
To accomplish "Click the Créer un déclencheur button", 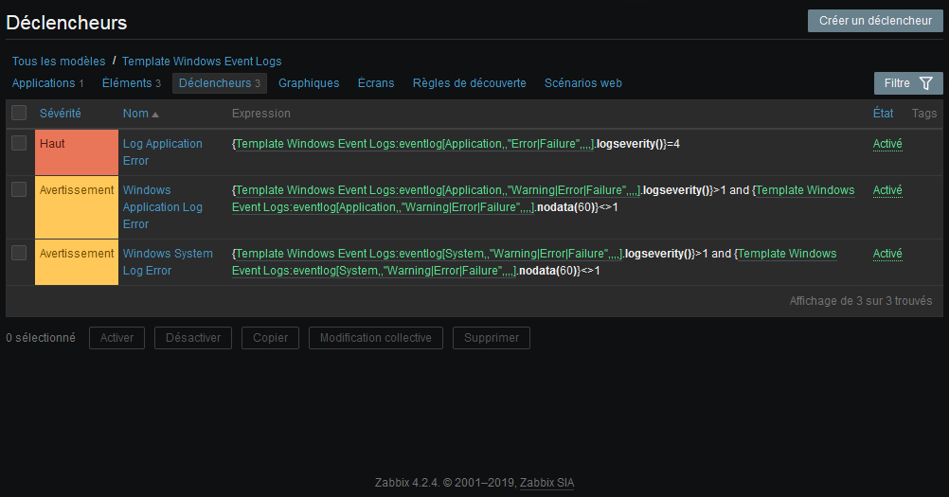I will point(875,21).
